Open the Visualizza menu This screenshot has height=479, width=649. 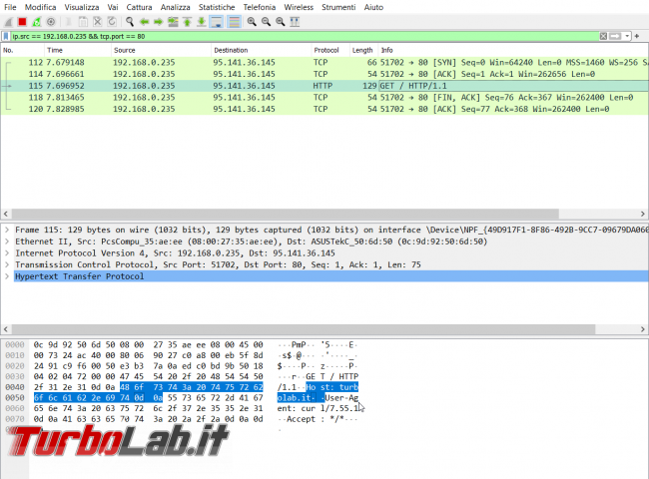point(82,7)
